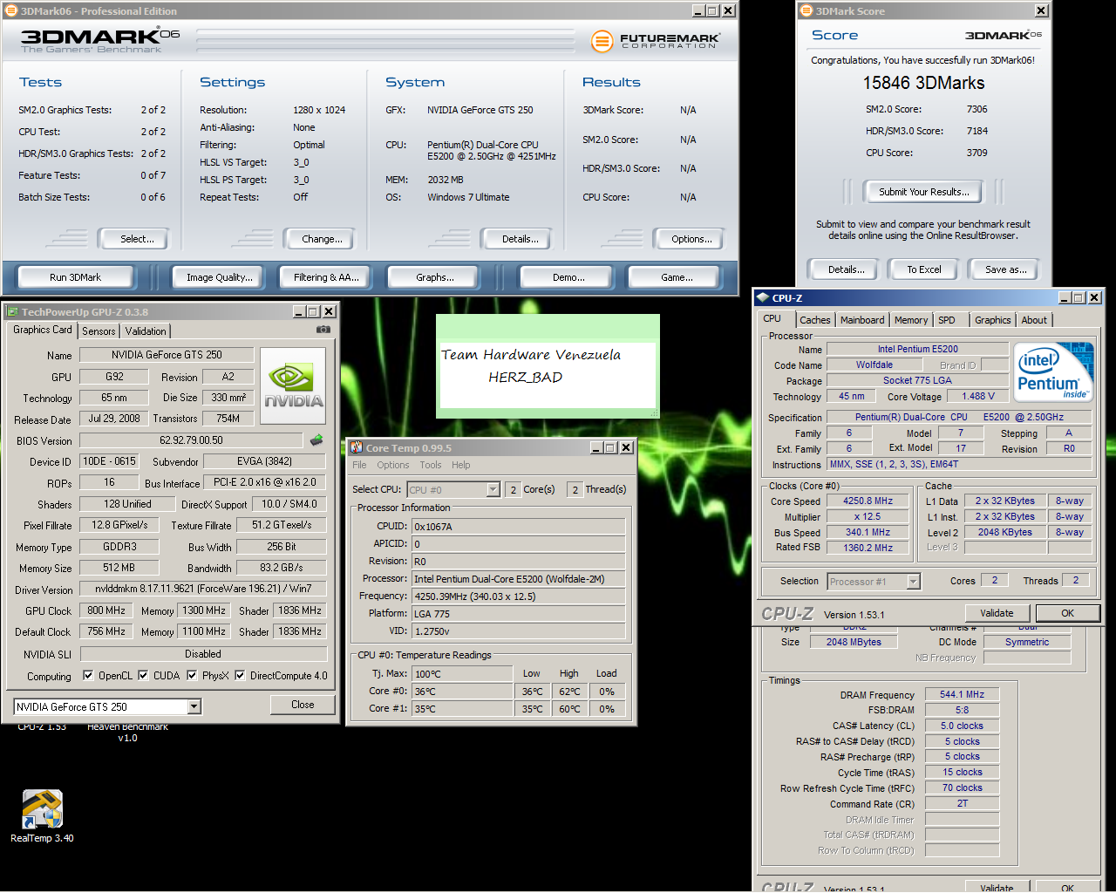
Task: Toggle the DirectCompute 4.0 checkbox
Action: click(x=240, y=675)
